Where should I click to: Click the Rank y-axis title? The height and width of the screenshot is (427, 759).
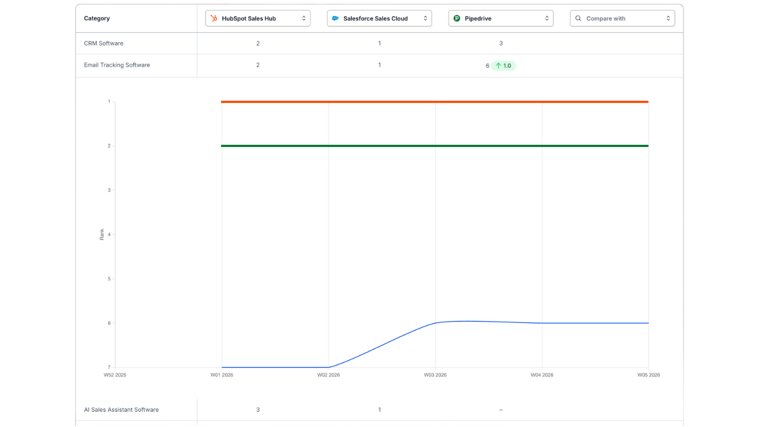point(102,235)
